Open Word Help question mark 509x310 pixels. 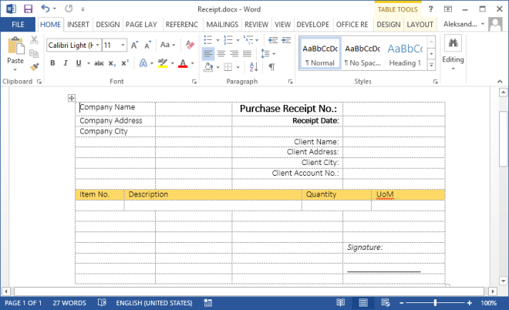click(x=430, y=8)
